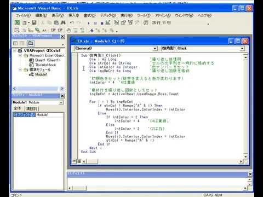
Task: Open the Module1 Module properties object dropdown
Action: click(61, 102)
